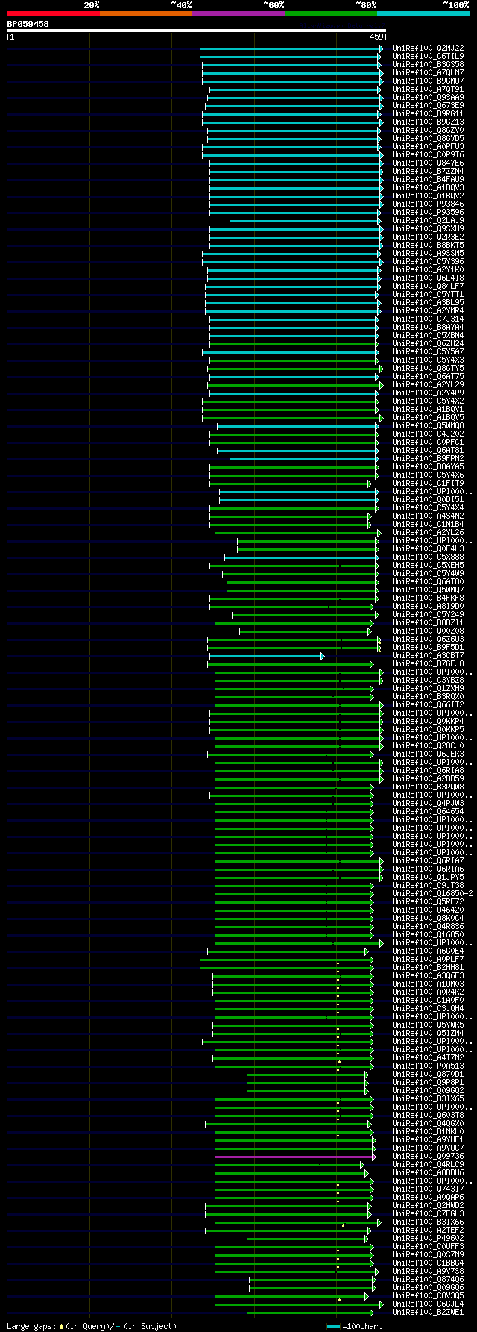Select the UniRef100_A3BL95 label
This screenshot has height=1332, width=477.
429,302
